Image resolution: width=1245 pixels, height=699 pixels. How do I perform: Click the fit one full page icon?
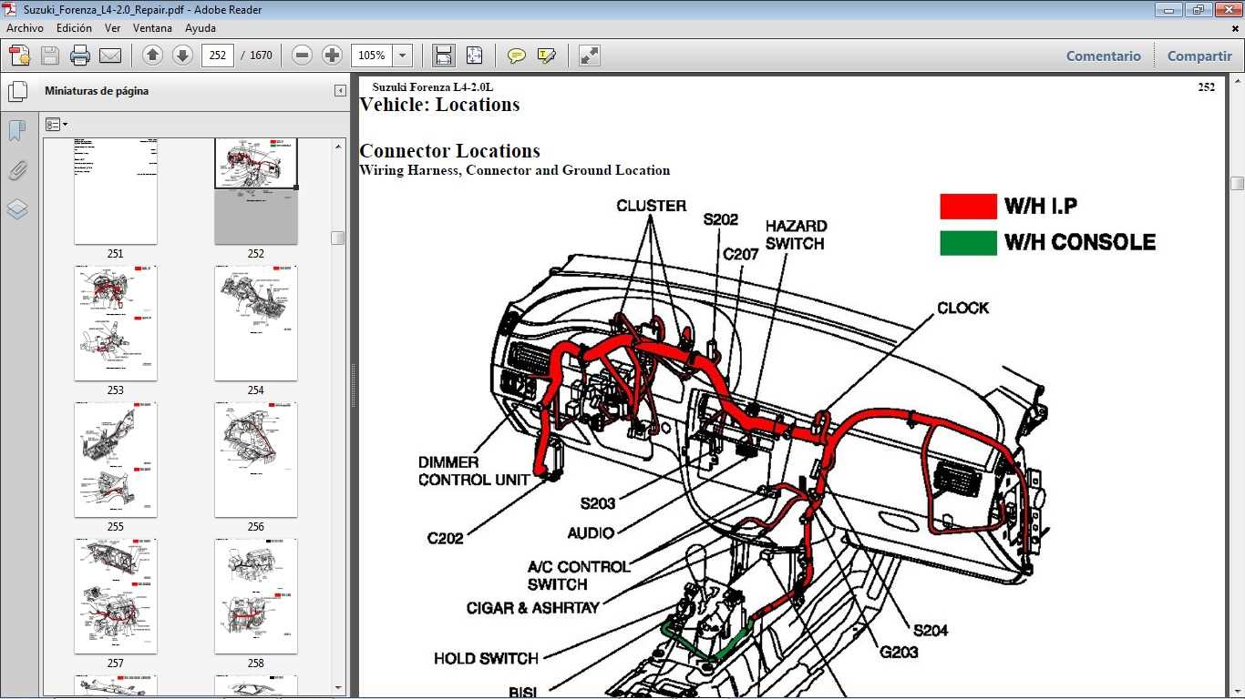point(474,56)
